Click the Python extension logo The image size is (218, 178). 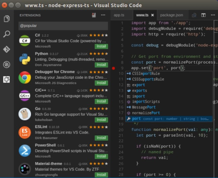25,59
